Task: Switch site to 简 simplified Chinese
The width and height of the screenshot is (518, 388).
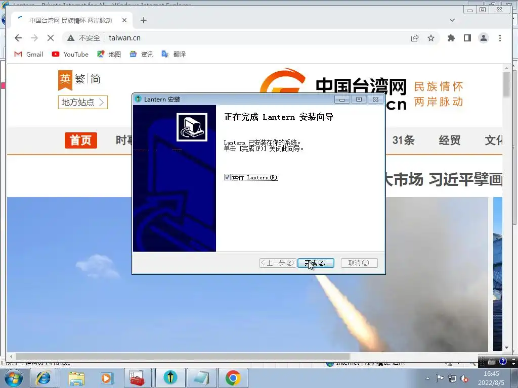Action: [x=96, y=79]
